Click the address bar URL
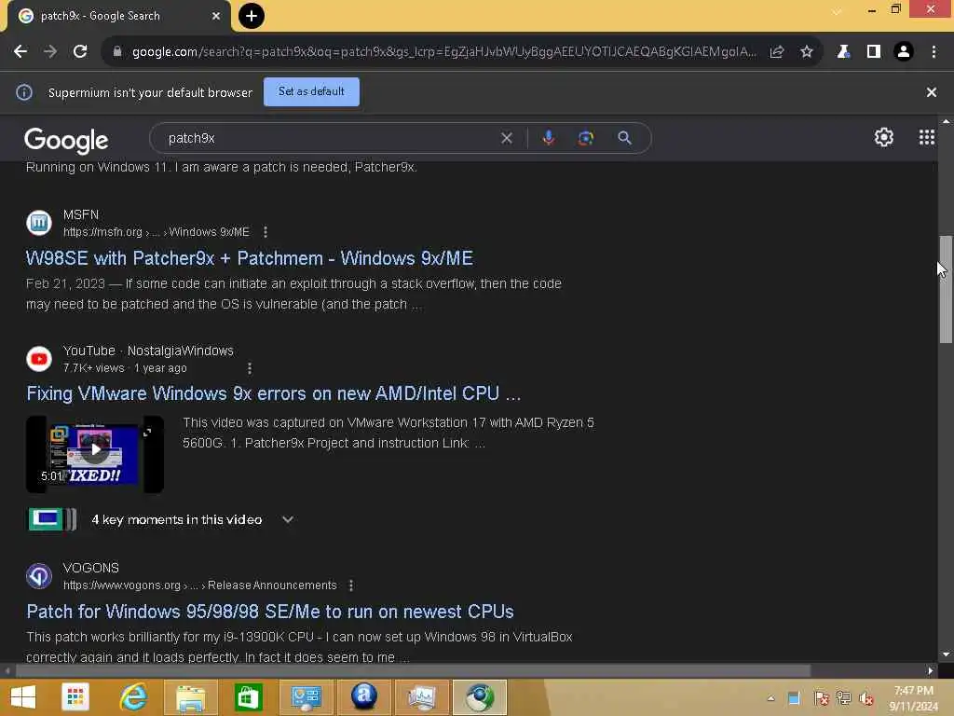This screenshot has width=954, height=716. pos(444,52)
